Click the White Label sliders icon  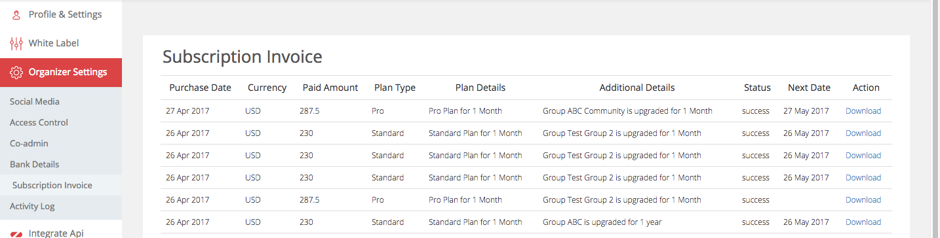[x=16, y=43]
